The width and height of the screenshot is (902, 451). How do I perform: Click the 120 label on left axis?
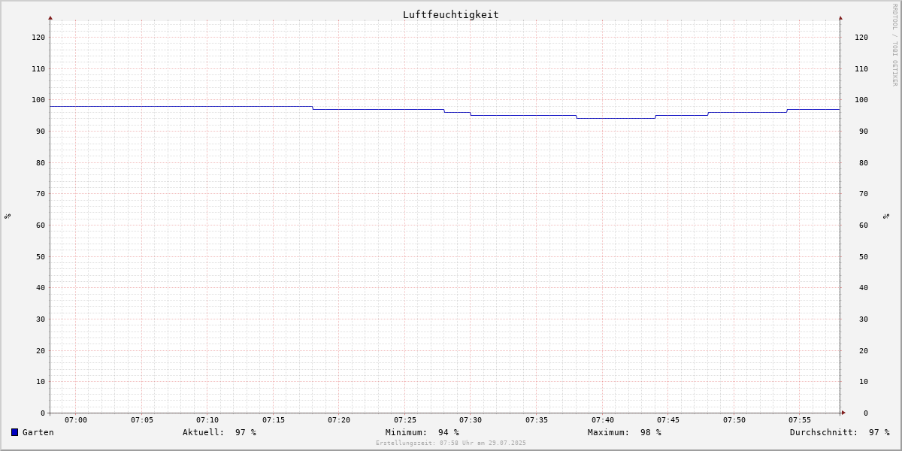(x=38, y=38)
